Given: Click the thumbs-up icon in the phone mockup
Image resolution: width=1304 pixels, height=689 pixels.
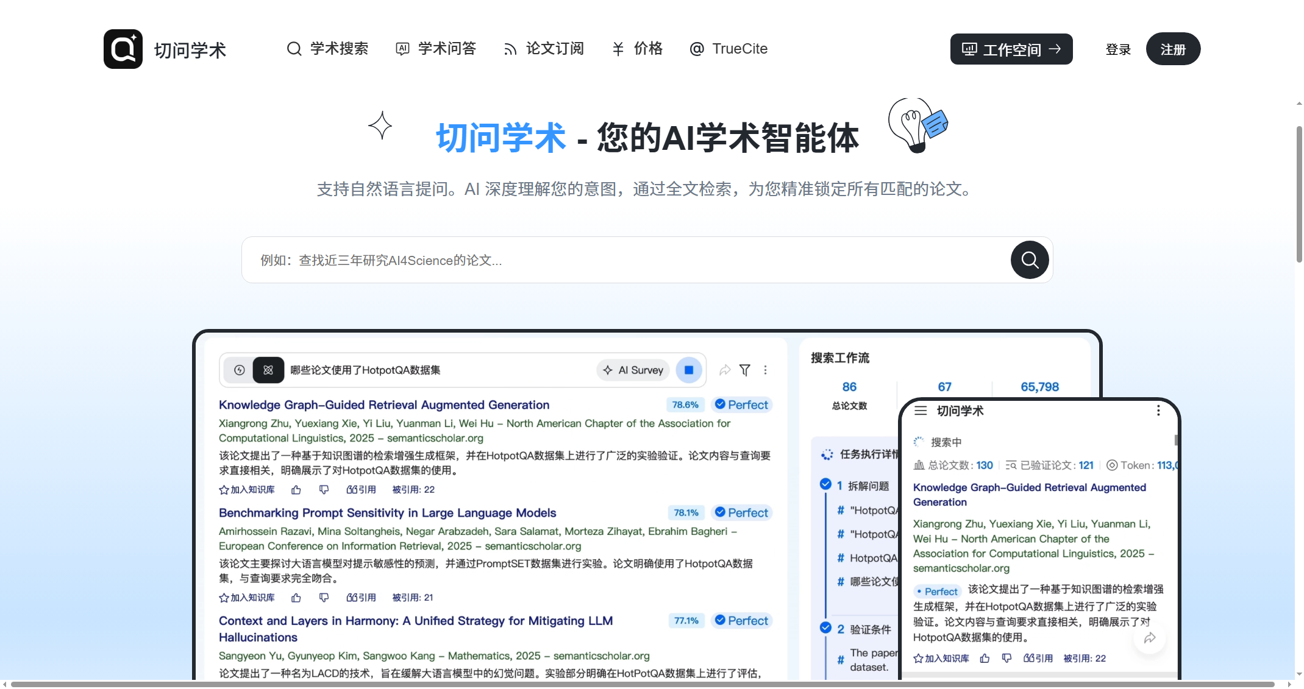Looking at the screenshot, I should (x=985, y=659).
